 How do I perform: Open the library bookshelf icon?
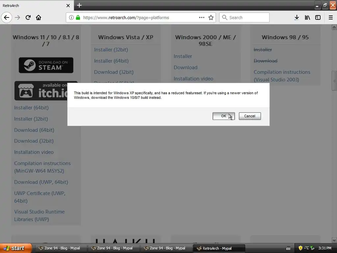click(x=307, y=17)
